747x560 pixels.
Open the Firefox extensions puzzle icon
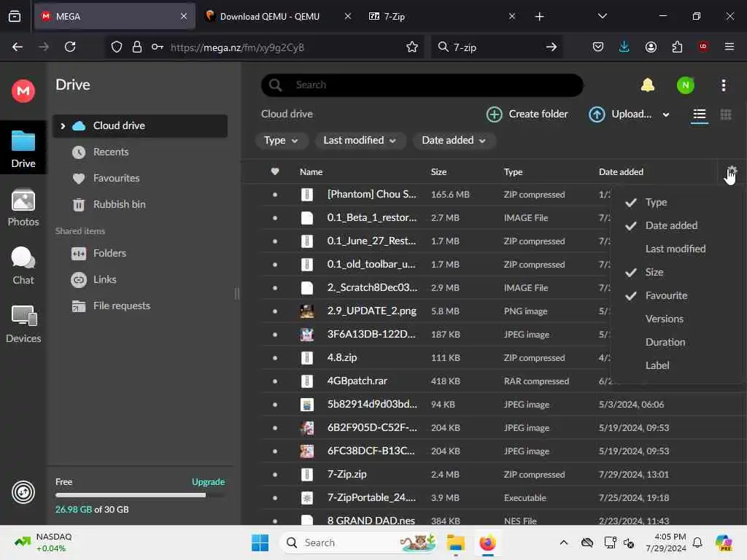click(x=676, y=47)
